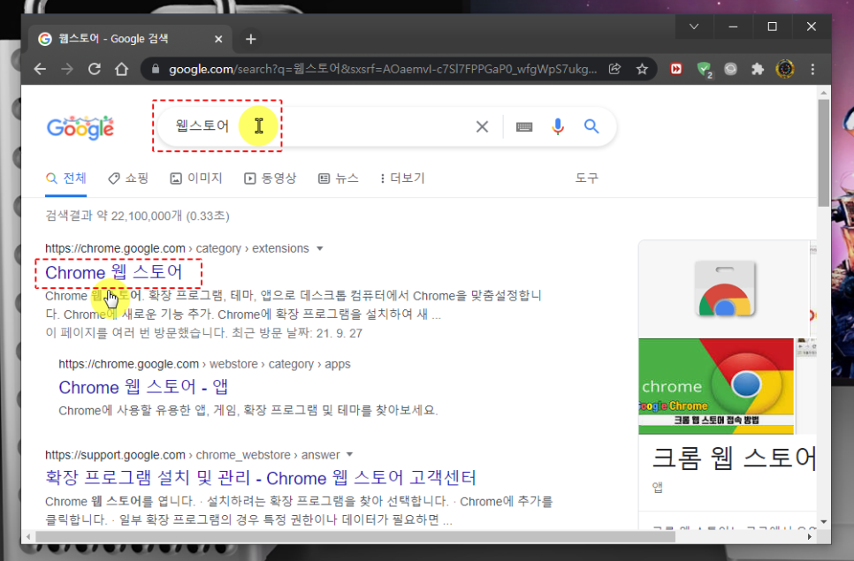The height and width of the screenshot is (561, 854).
Task: Open the green chrome banner image
Action: pyautogui.click(x=716, y=386)
